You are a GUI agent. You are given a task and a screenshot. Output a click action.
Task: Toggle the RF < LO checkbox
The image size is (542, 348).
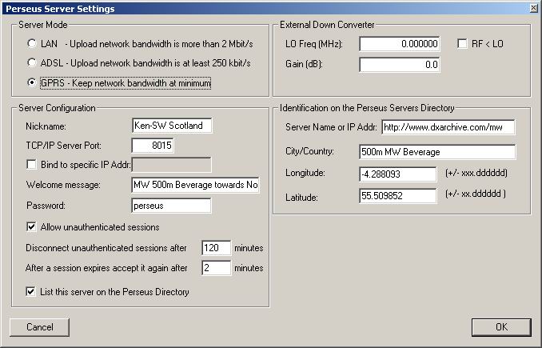(x=462, y=43)
